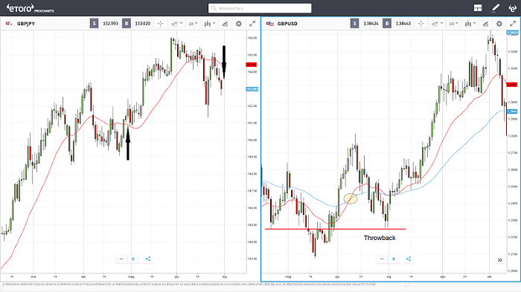Open the eToro account icon
The height and width of the screenshot is (292, 521).
512,8
